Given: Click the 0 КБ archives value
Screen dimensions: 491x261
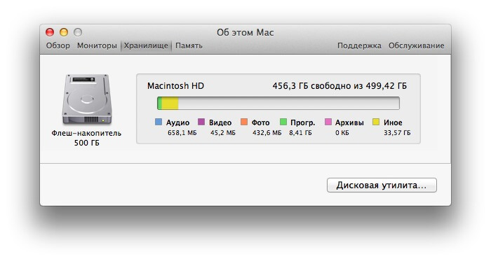Looking at the screenshot, I should [342, 133].
